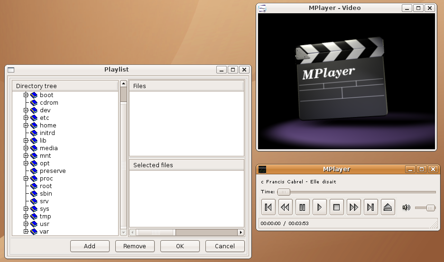Minimize the Playlist window
The height and width of the screenshot is (262, 444).
[222, 70]
